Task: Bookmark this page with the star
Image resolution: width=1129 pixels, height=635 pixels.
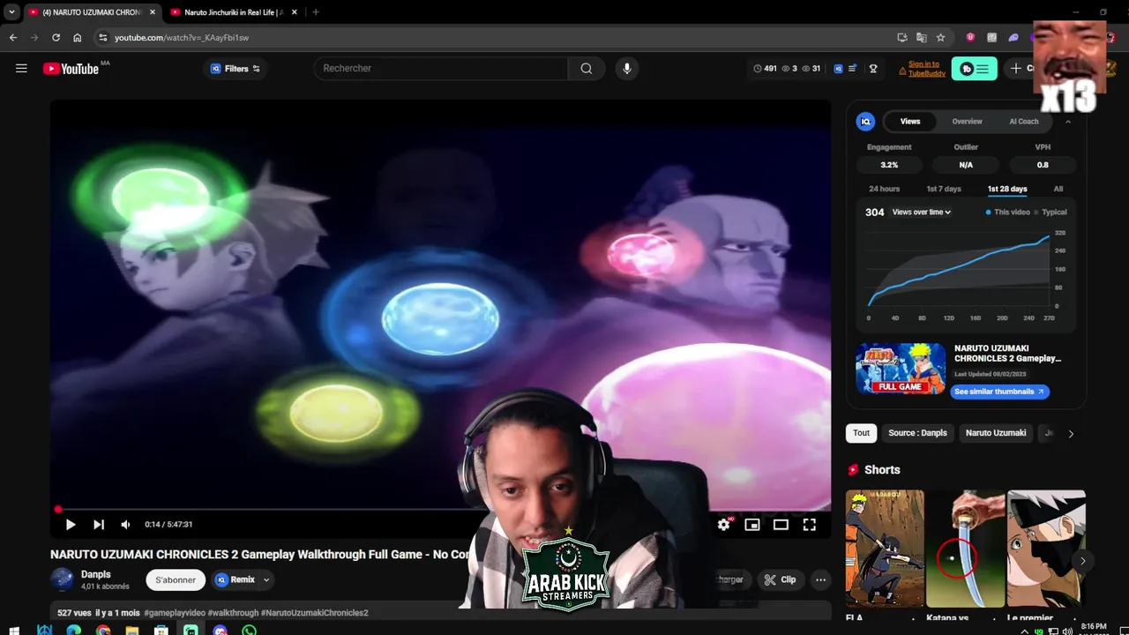Action: pos(940,37)
